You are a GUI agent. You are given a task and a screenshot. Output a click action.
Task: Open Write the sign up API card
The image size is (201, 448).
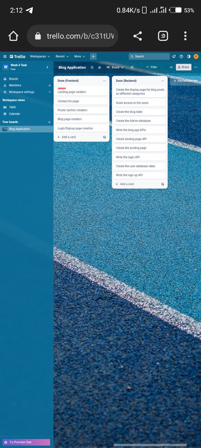(x=140, y=175)
